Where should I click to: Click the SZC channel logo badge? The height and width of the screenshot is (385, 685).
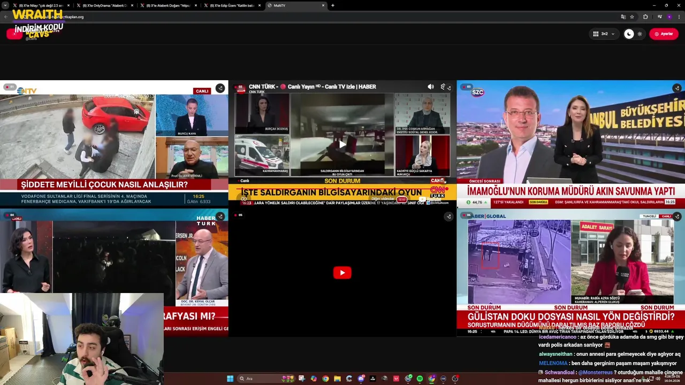477,93
